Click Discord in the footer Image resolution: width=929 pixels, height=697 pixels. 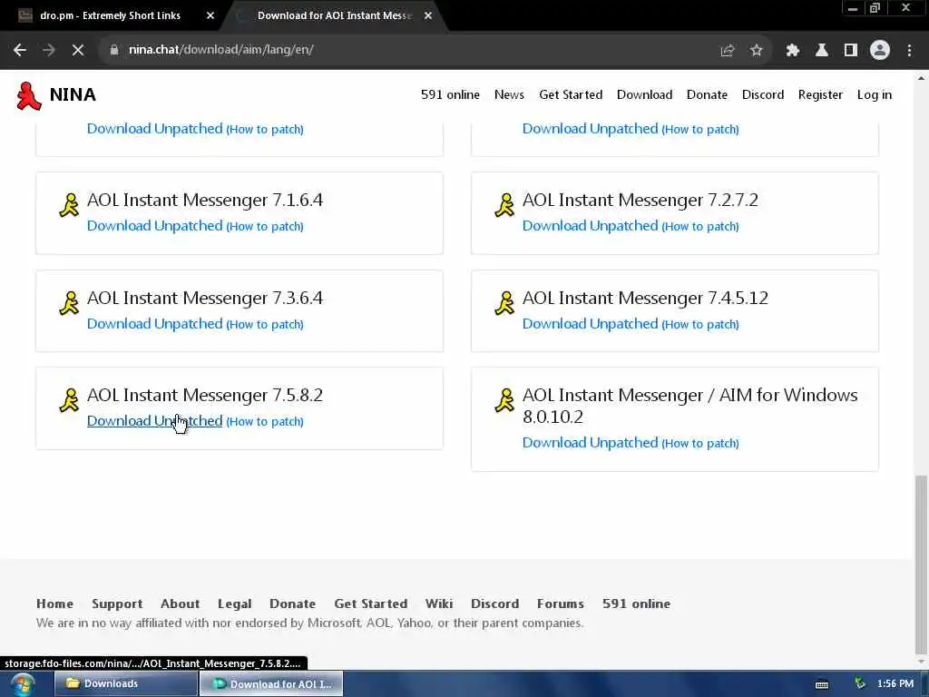(494, 604)
